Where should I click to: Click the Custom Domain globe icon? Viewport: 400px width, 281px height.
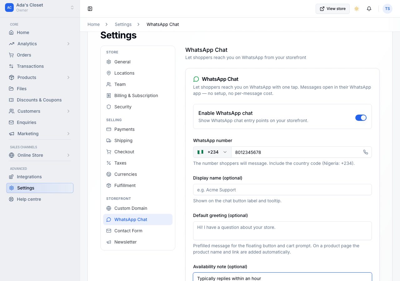(x=109, y=208)
